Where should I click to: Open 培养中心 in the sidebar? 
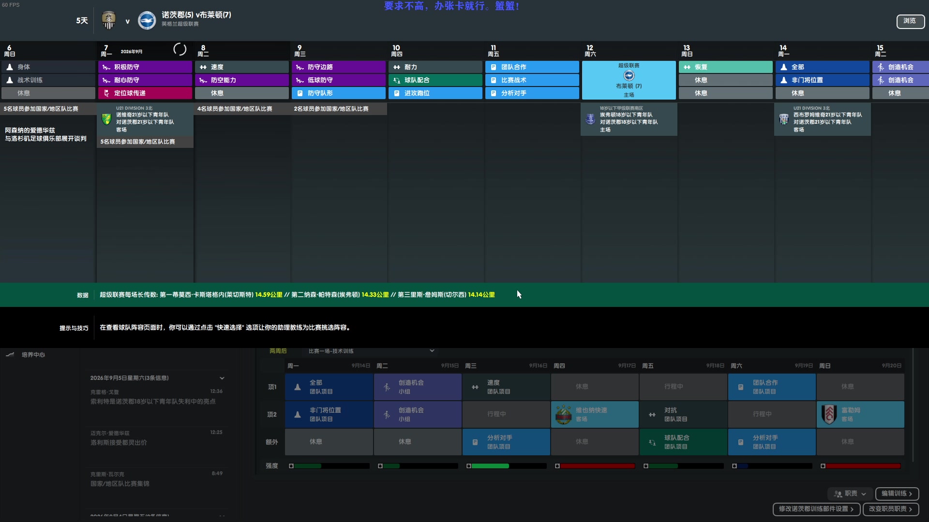(x=33, y=355)
